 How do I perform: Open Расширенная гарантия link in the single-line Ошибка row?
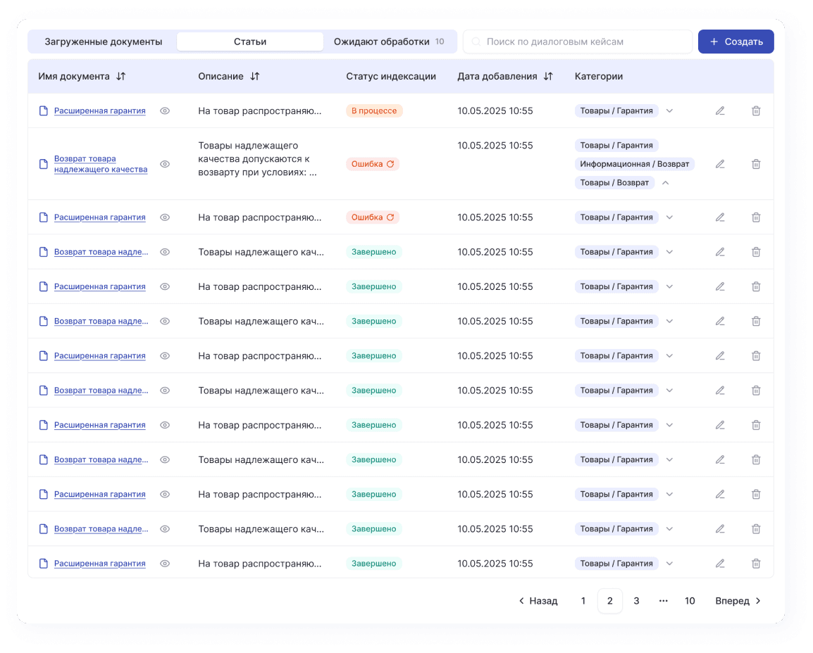tap(99, 217)
